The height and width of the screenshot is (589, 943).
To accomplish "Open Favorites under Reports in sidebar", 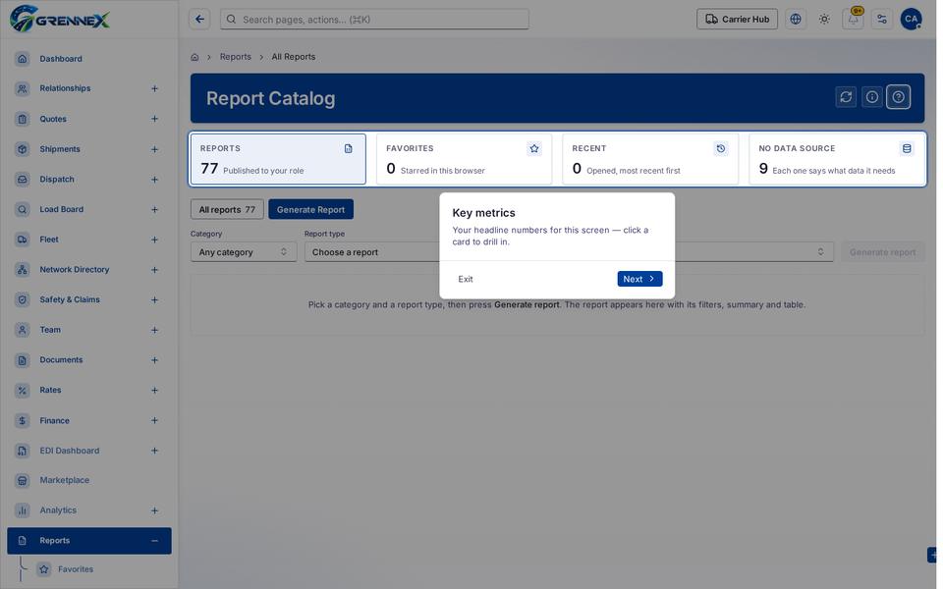I will click(x=76, y=569).
